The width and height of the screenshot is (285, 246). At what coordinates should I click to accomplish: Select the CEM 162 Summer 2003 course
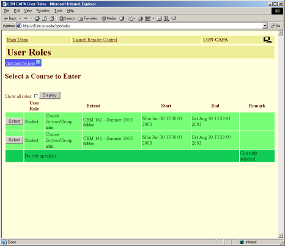pos(14,121)
